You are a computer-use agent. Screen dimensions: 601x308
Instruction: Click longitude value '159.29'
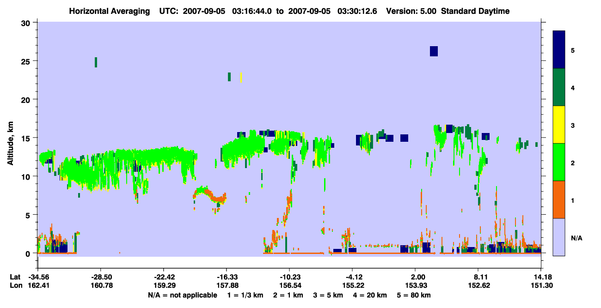164,285
